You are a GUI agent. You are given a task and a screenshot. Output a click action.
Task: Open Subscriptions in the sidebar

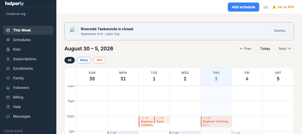click(28, 59)
